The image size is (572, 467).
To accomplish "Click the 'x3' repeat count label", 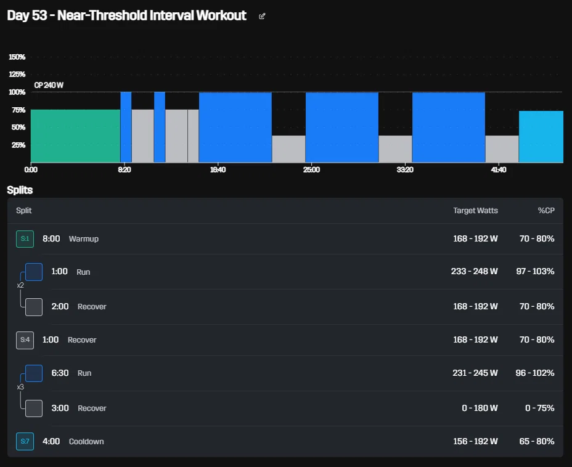I will pyautogui.click(x=20, y=387).
